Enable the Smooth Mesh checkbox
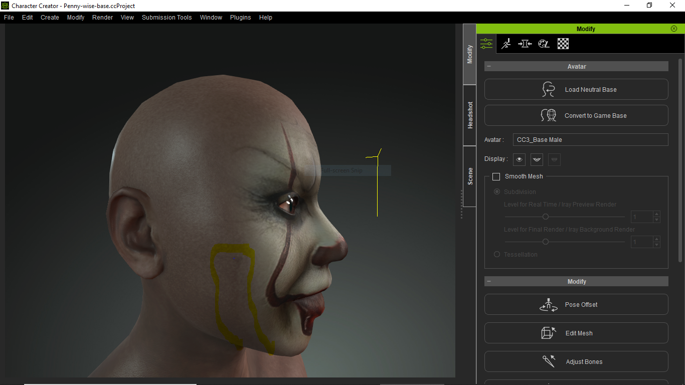Viewport: 685px width, 385px height. click(x=496, y=176)
